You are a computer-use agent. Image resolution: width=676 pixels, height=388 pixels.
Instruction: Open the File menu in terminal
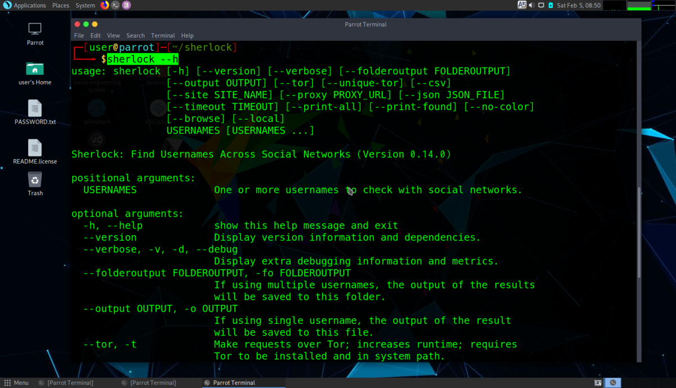coord(79,35)
